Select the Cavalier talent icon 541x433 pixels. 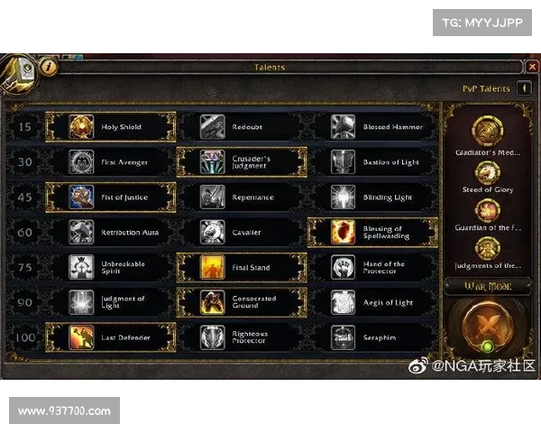tap(212, 233)
